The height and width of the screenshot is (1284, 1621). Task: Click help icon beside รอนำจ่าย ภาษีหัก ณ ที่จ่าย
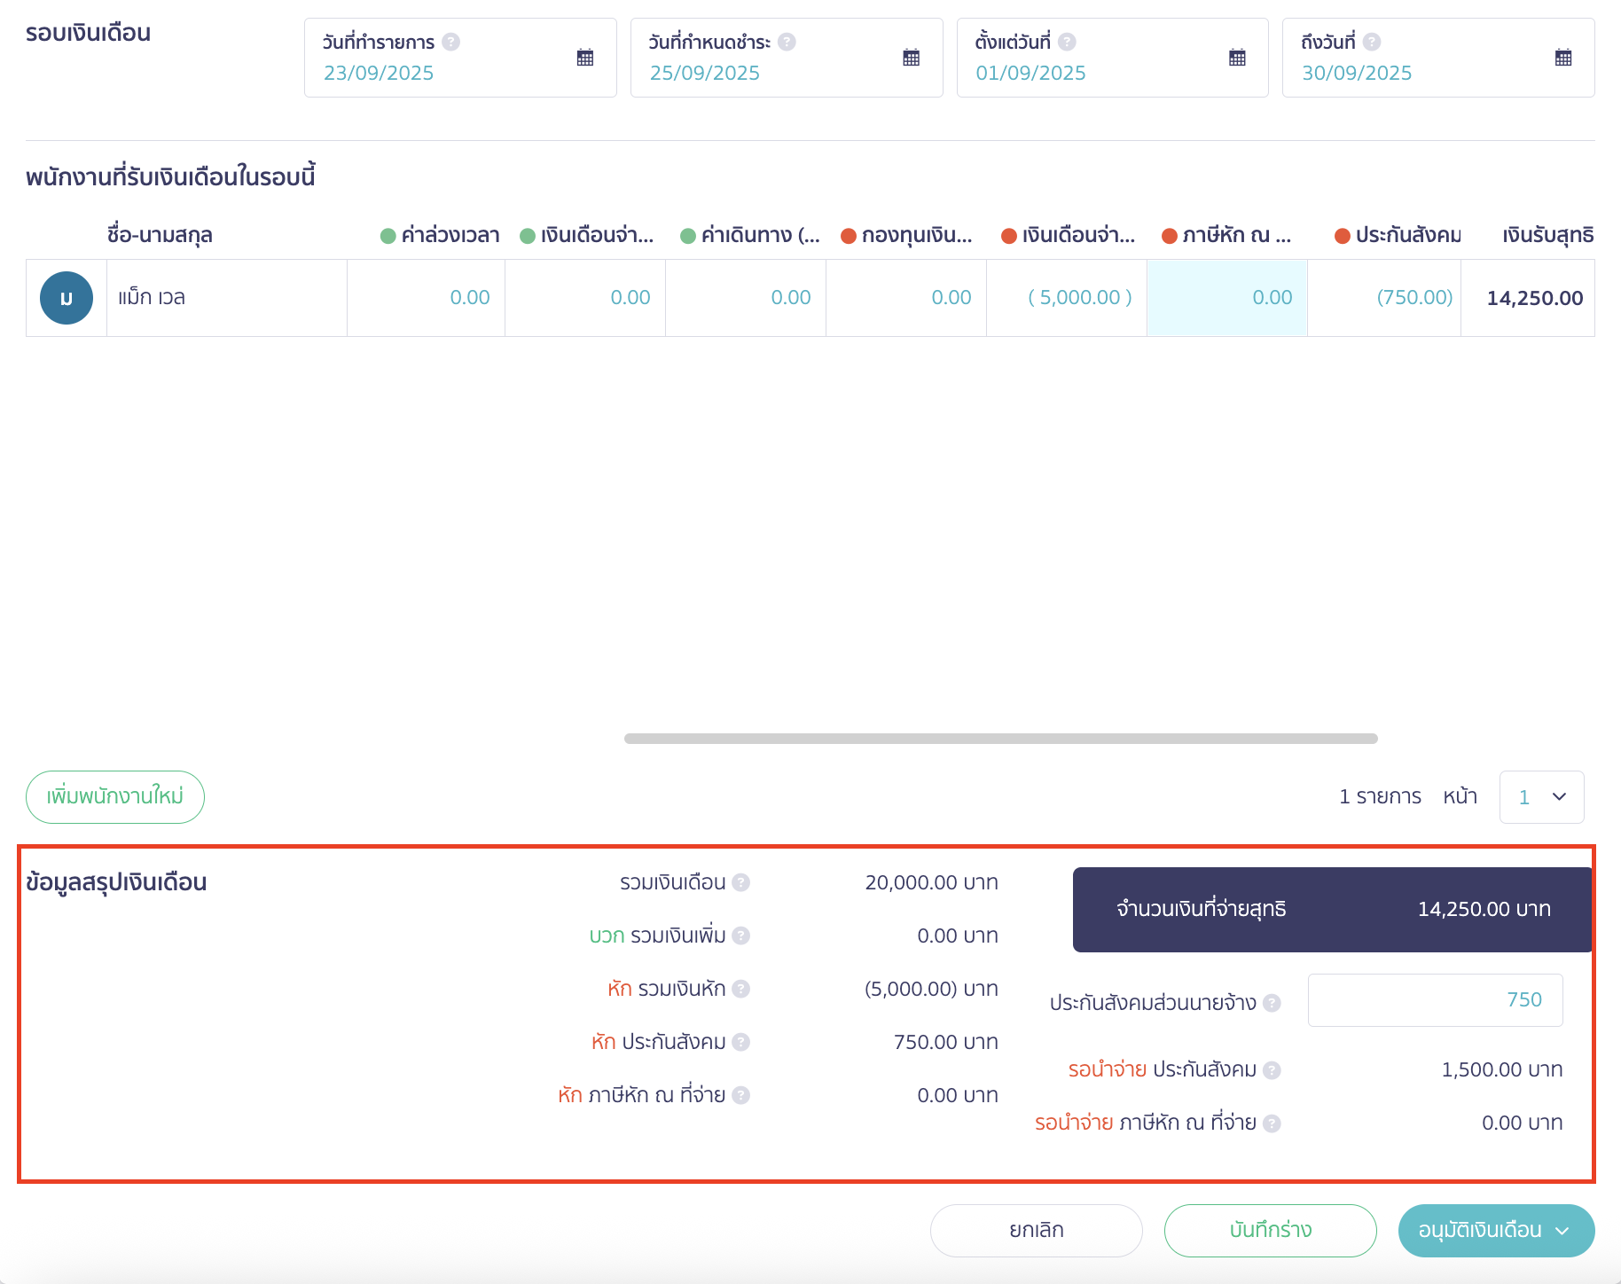click(1272, 1123)
